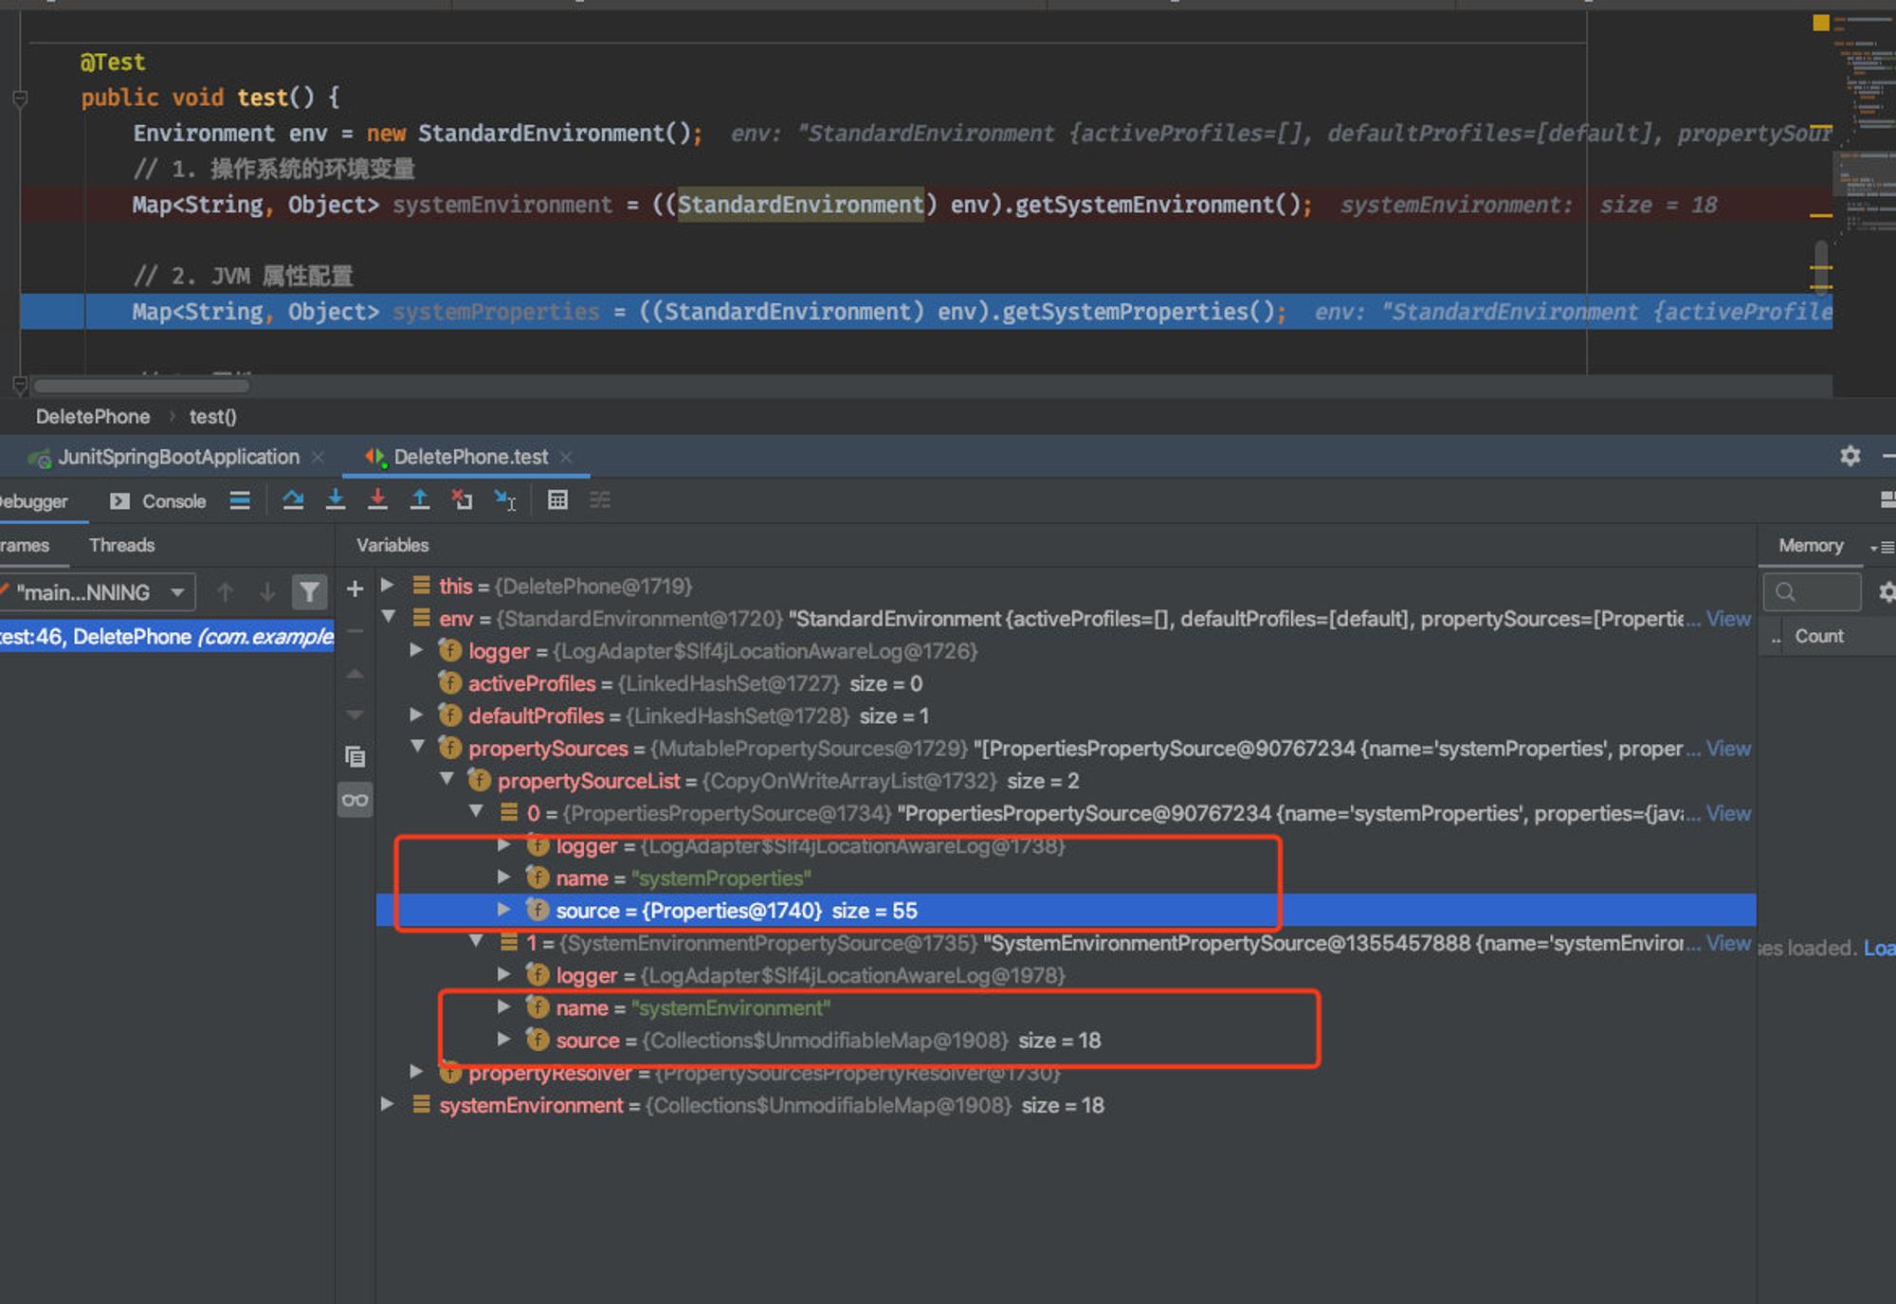Expand the defaultProfiles node
Image resolution: width=1896 pixels, height=1304 pixels.
pyautogui.click(x=416, y=715)
